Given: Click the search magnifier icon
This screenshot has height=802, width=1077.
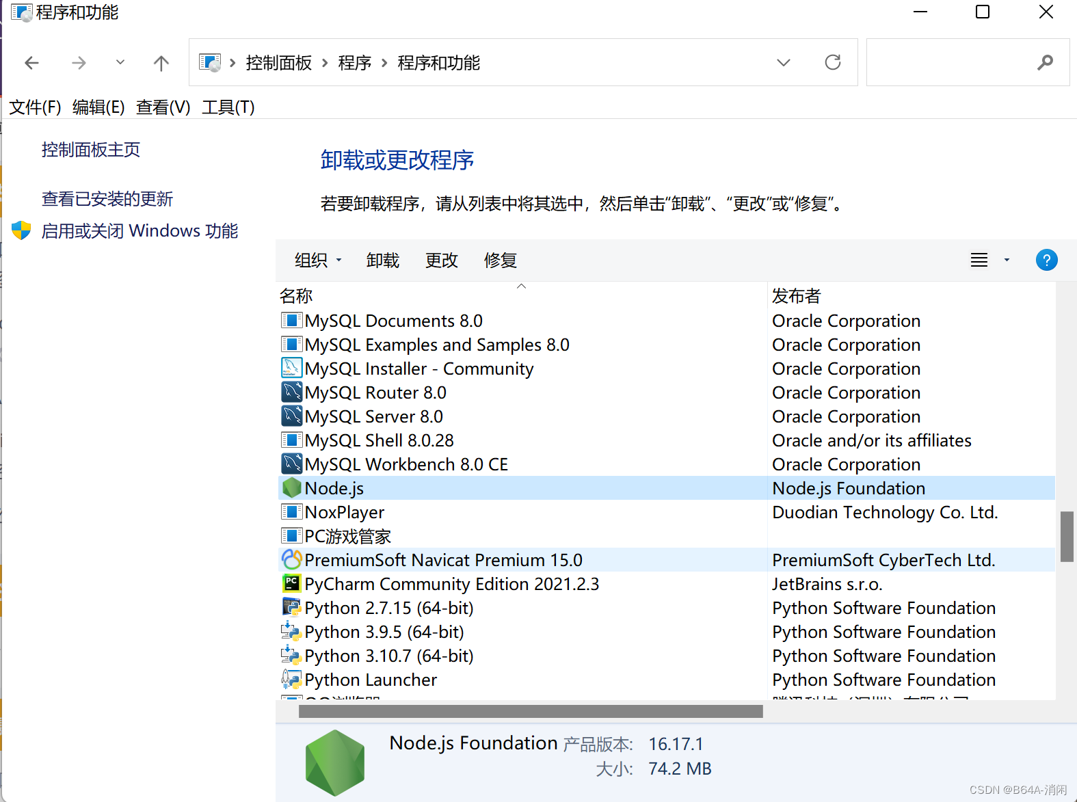Looking at the screenshot, I should click(1045, 62).
